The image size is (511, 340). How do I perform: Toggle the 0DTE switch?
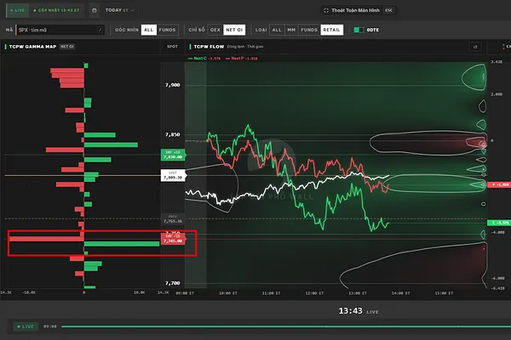click(359, 30)
